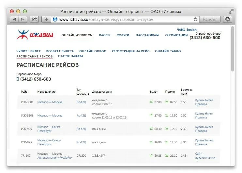Click flight number ИЖ-3301
Screen dimensions: 242x173
[27, 102]
